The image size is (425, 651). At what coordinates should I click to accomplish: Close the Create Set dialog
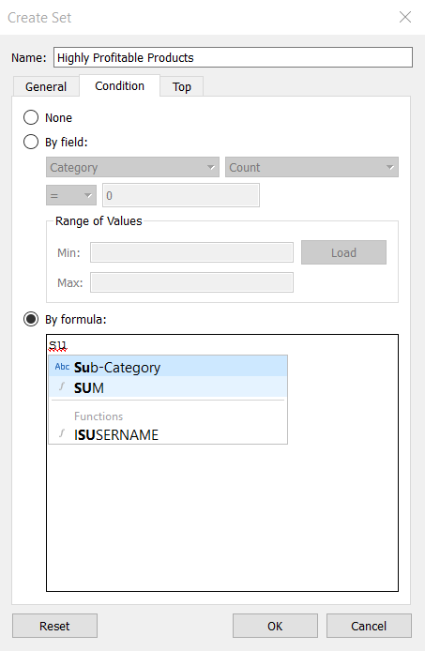(x=405, y=17)
